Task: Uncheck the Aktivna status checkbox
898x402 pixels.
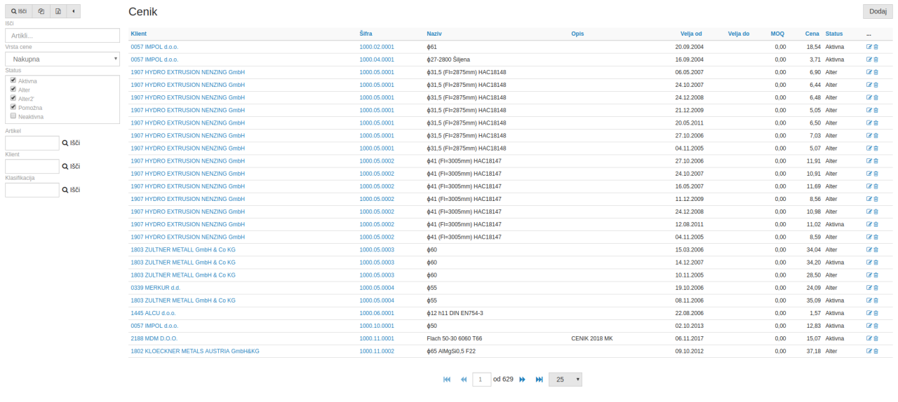Action: [x=13, y=81]
